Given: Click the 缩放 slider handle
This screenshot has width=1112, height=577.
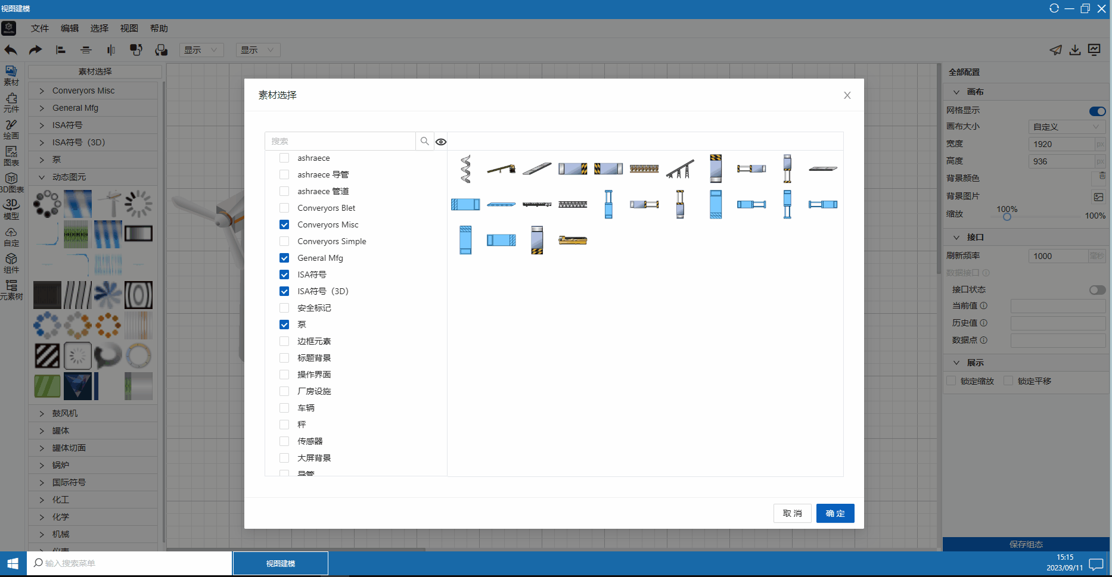Looking at the screenshot, I should pyautogui.click(x=1007, y=216).
